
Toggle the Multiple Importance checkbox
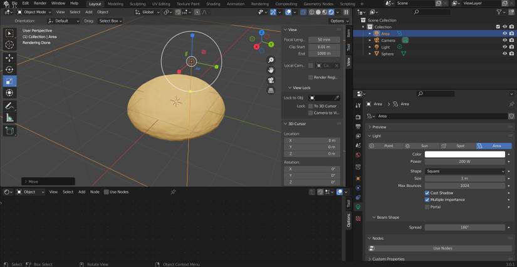click(x=427, y=200)
